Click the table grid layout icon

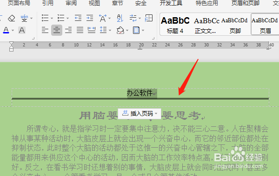coord(149,18)
